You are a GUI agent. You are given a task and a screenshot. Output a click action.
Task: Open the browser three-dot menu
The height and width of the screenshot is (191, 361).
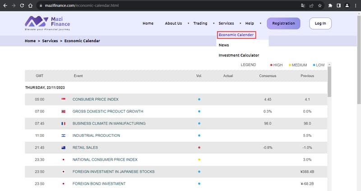[x=356, y=5]
